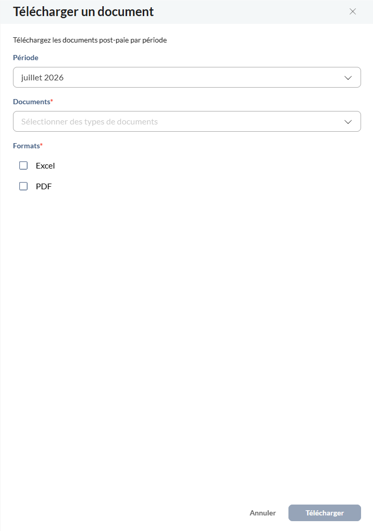The image size is (373, 531).
Task: Close the Télécharger un document dialog
Action: 352,11
